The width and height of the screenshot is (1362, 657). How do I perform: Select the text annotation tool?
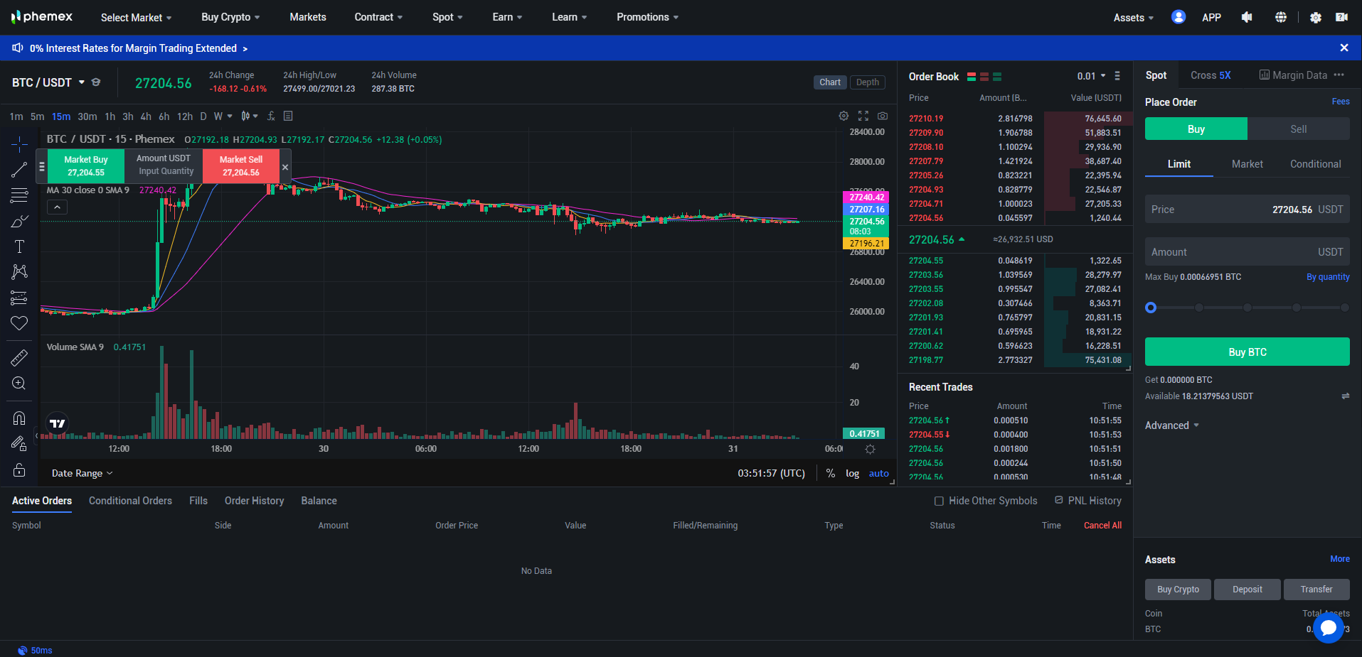pyautogui.click(x=19, y=246)
